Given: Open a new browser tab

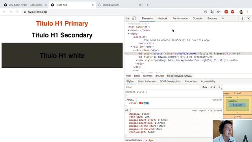Looking at the screenshot, I should 147,5.
